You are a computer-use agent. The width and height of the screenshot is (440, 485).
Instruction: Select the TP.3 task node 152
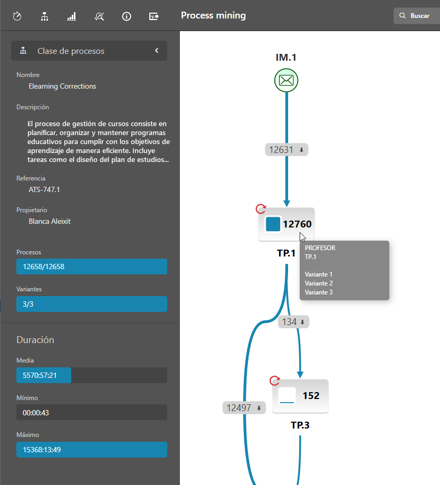[300, 396]
